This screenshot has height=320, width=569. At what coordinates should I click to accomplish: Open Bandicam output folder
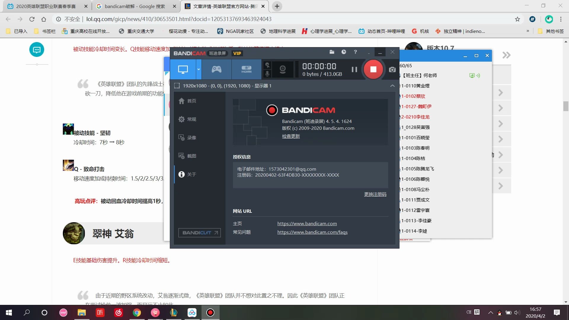pos(332,52)
